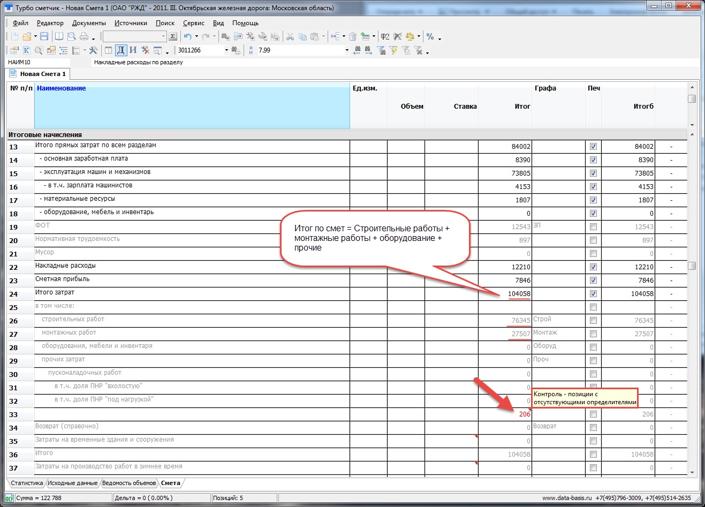The width and height of the screenshot is (705, 507).
Task: Toggle Печ checkbox for Сметная прибыль row
Action: (593, 280)
